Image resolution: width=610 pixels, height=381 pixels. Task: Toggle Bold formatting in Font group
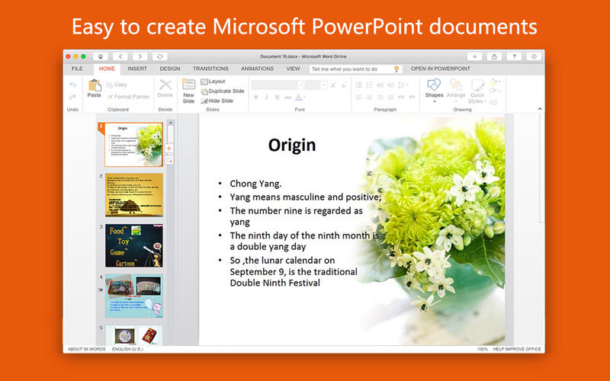256,98
